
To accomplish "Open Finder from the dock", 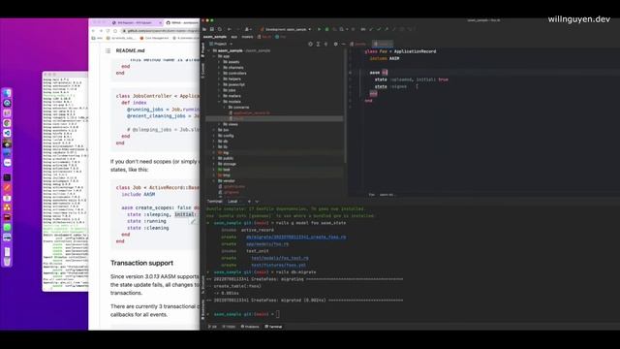I will [x=7, y=93].
